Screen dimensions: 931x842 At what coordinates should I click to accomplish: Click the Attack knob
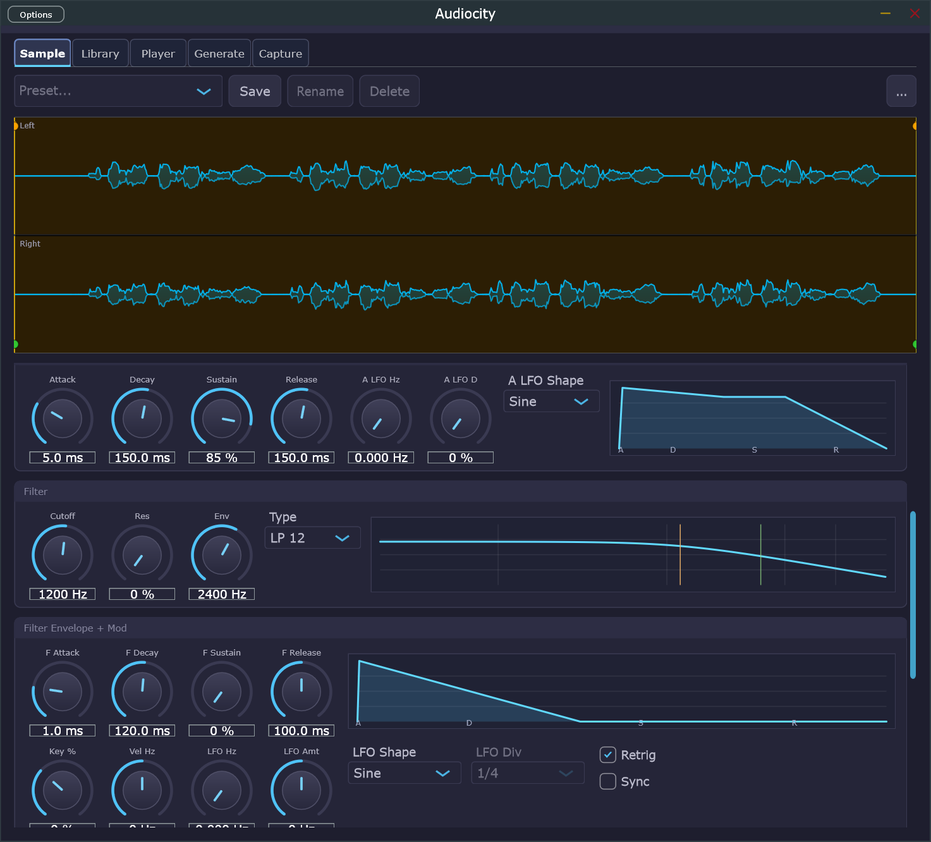point(63,418)
